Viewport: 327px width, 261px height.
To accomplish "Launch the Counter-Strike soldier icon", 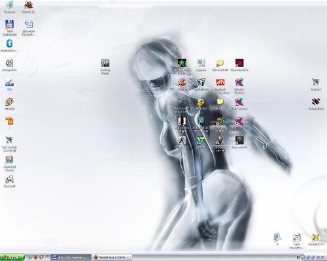I will click(x=182, y=140).
